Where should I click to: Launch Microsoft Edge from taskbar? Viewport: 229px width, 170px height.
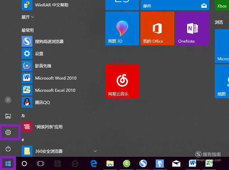click(94, 164)
